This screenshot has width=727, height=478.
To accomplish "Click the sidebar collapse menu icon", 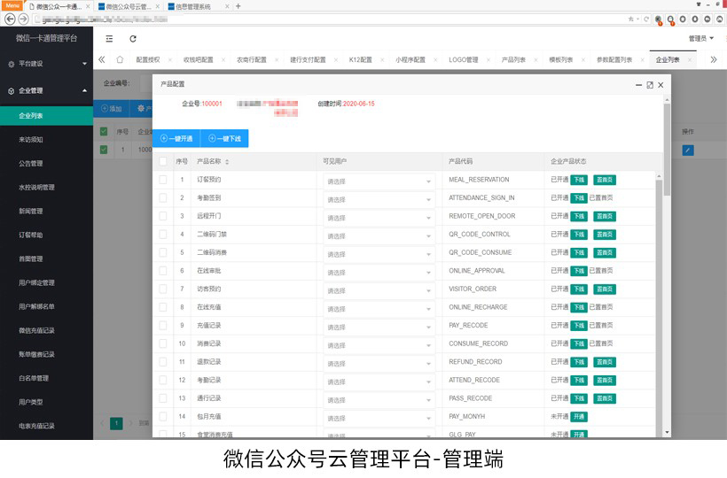I will (x=109, y=38).
